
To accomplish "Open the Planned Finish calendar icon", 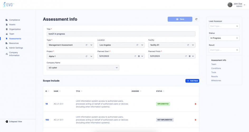I will (190, 56).
